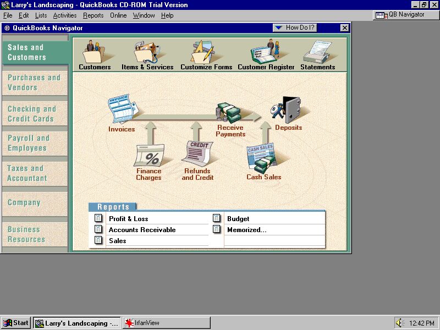Open the Customer Register icon
The image size is (440, 330).
tap(265, 51)
